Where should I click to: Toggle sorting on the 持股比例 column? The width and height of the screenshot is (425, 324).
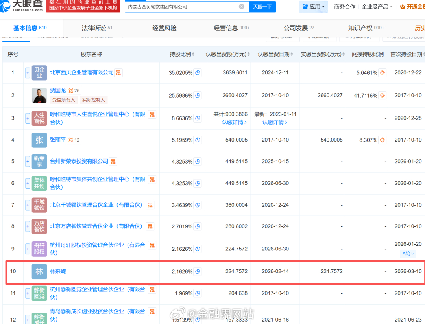click(x=192, y=54)
